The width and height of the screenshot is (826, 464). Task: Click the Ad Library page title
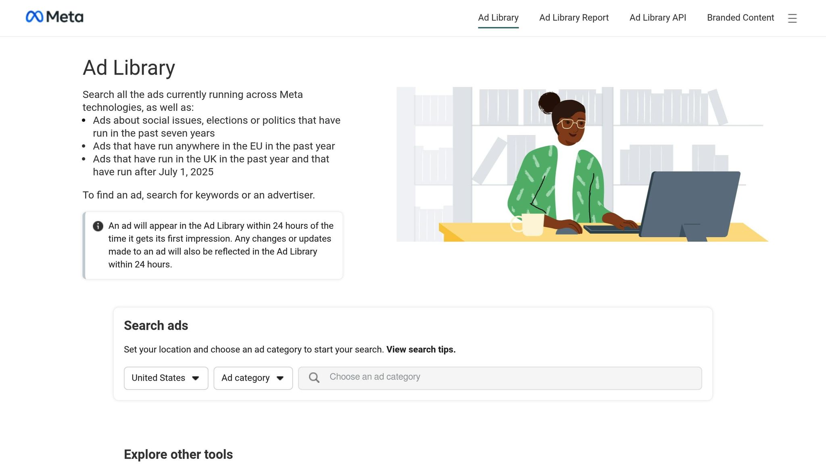click(129, 68)
